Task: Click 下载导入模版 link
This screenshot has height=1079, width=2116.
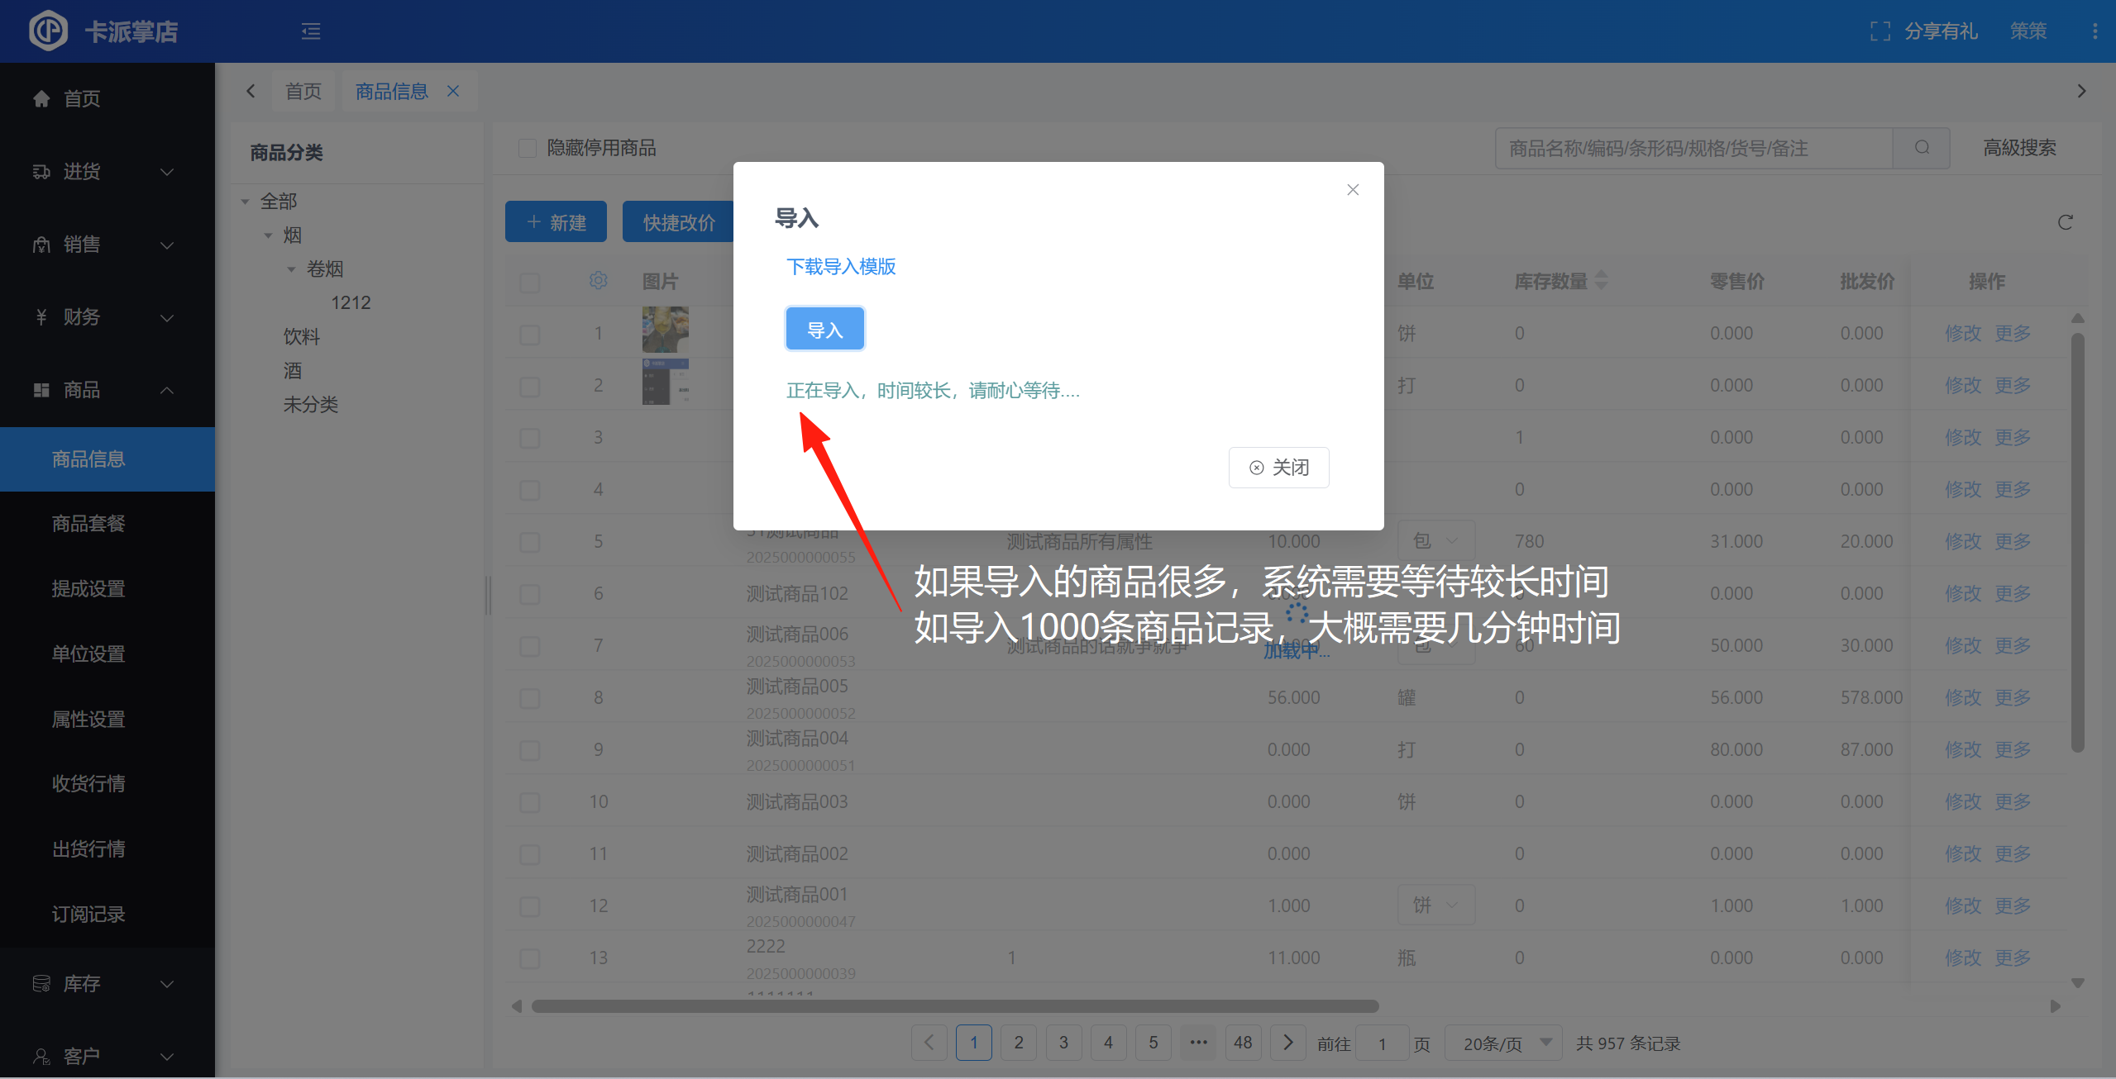Action: tap(840, 267)
